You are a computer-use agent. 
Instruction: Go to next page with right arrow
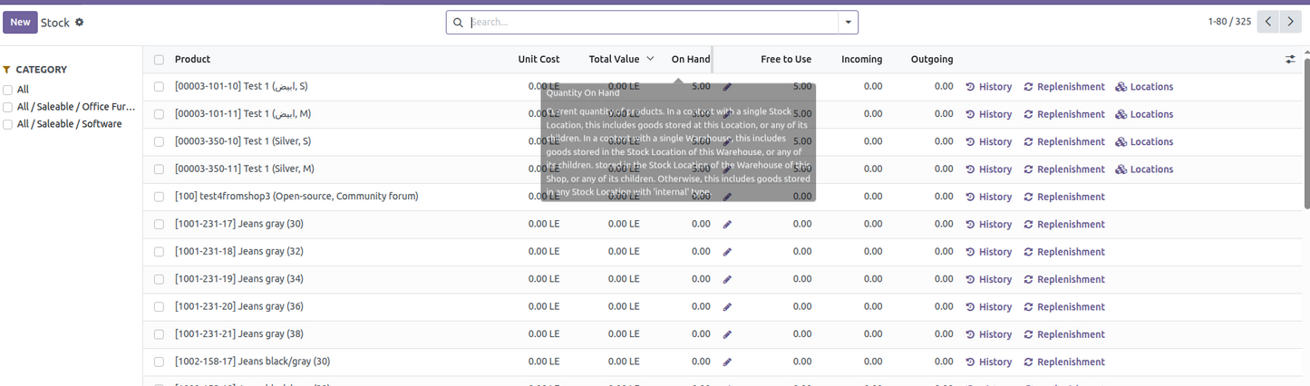coord(1290,22)
